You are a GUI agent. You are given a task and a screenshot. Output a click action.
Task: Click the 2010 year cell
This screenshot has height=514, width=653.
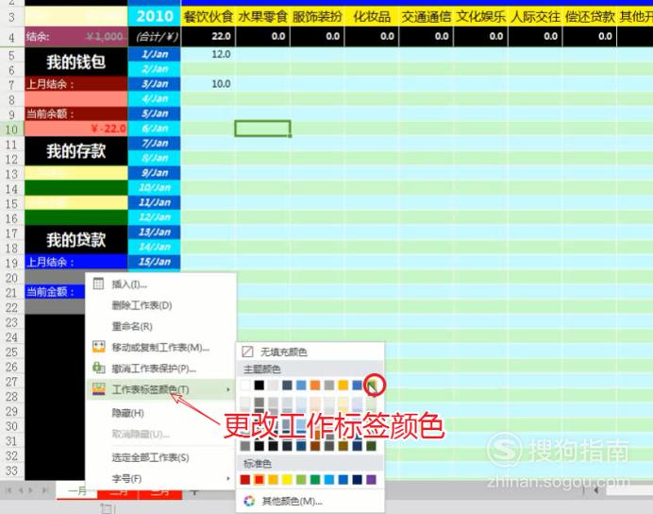pyautogui.click(x=155, y=16)
